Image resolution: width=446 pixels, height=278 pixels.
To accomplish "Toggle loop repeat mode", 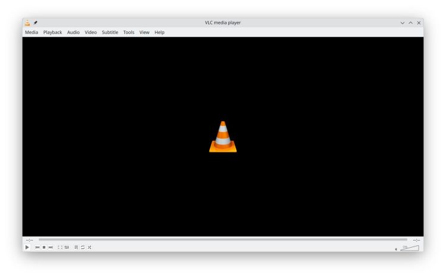I will click(x=83, y=247).
